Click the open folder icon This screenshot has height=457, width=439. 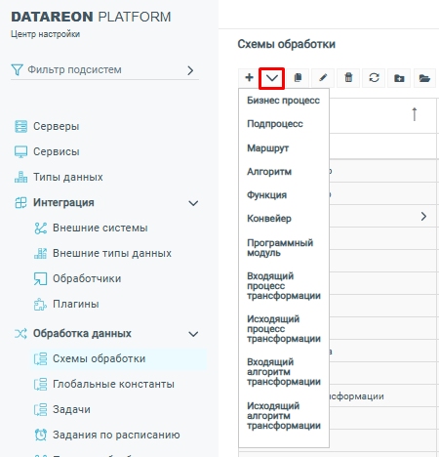[424, 78]
